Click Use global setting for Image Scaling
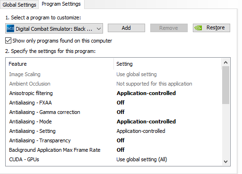The width and height of the screenshot is (242, 174). click(x=137, y=74)
